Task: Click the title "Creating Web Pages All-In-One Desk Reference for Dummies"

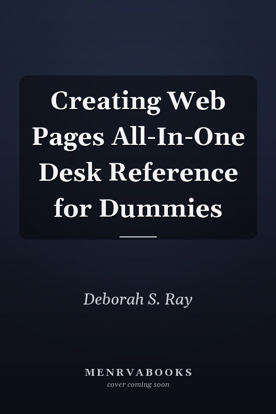Action: click(138, 155)
